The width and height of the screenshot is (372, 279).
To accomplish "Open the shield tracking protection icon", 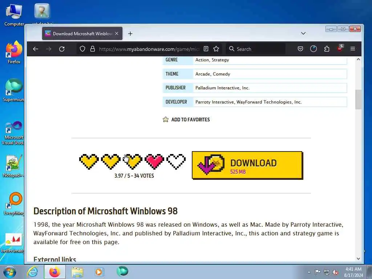I will [82, 49].
